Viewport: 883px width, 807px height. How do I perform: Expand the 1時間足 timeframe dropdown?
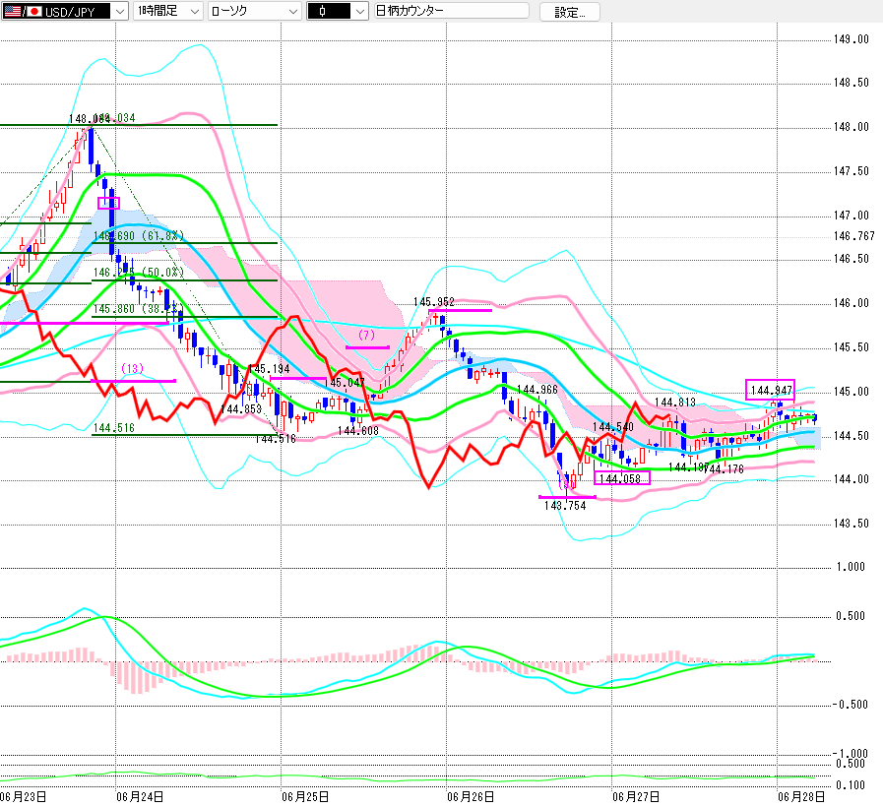(x=167, y=11)
